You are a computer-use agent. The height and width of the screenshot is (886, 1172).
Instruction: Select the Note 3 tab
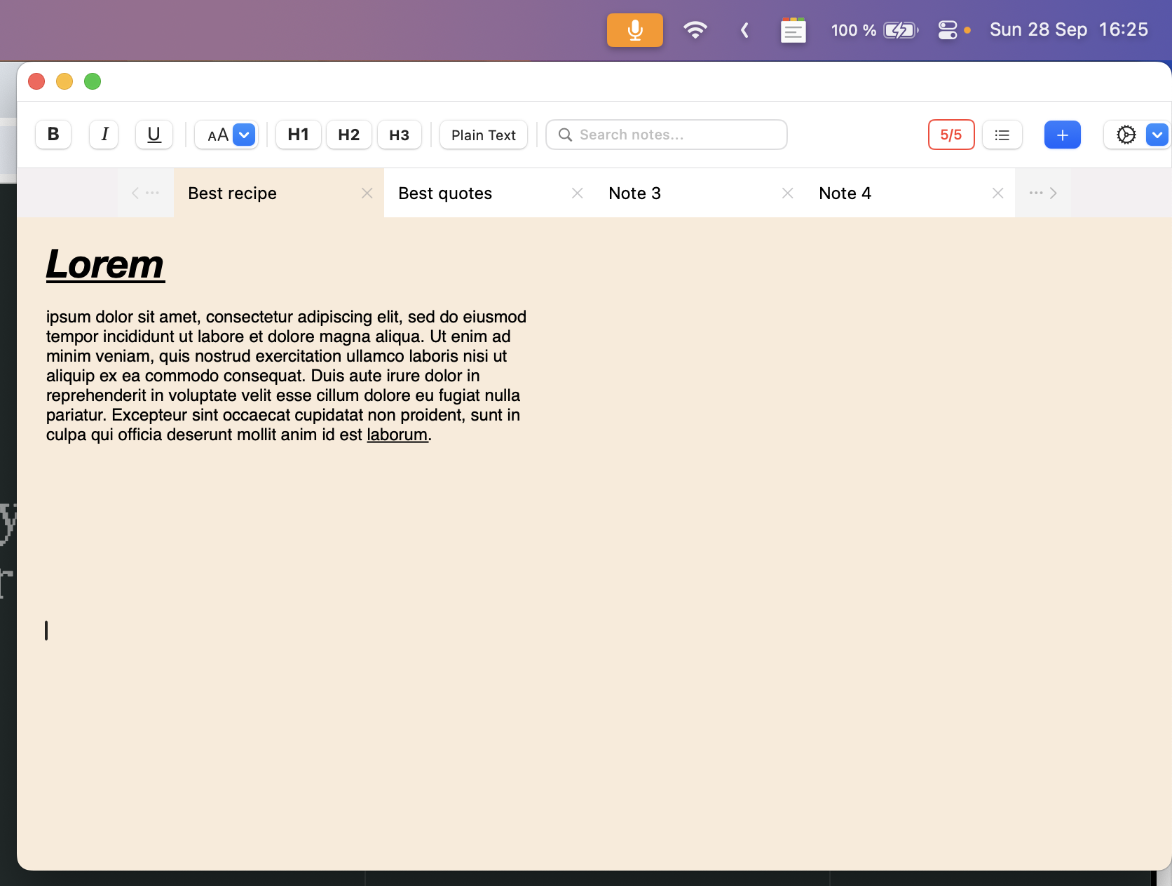(634, 193)
